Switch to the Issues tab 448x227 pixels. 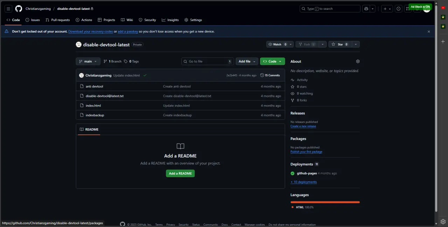tap(33, 20)
